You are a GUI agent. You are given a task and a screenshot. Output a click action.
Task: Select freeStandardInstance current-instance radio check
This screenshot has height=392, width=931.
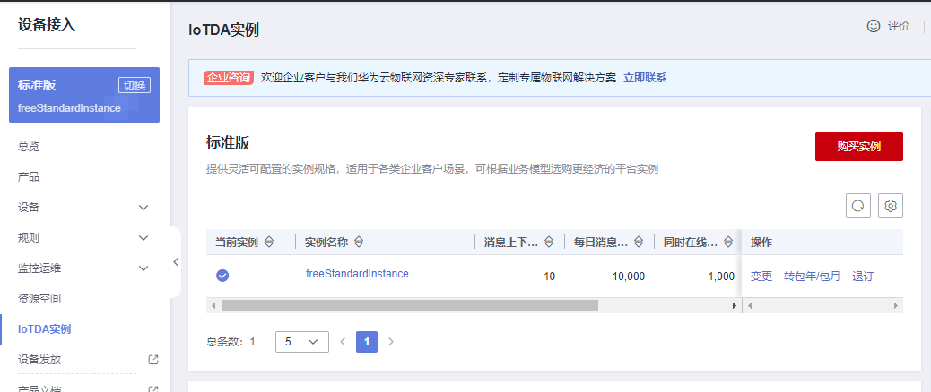coord(222,276)
